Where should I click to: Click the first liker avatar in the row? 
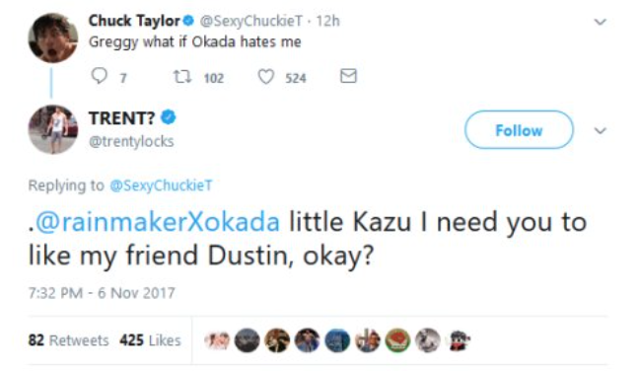coord(217,340)
